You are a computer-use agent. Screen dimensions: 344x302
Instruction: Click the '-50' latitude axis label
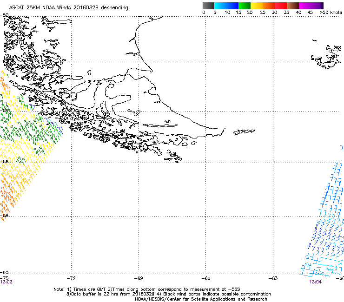tap(4, 15)
